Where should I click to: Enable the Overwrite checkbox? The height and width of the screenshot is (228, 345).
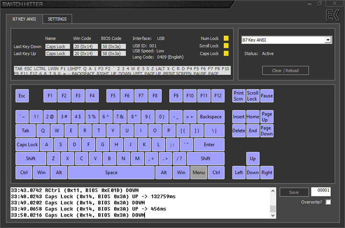tap(328, 202)
